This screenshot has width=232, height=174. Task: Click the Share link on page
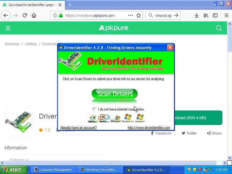[214, 133]
